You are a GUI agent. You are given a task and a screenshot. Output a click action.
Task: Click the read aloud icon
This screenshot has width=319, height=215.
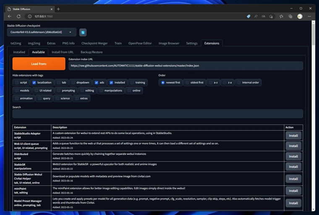point(256,16)
